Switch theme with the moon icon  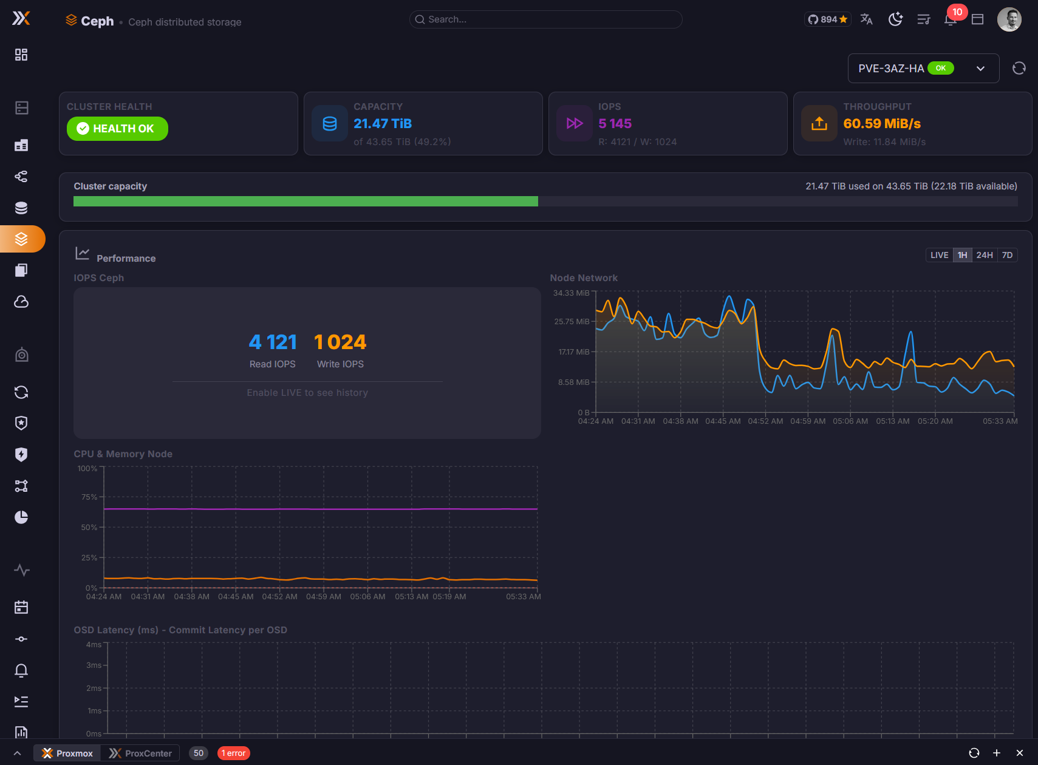[x=895, y=19]
